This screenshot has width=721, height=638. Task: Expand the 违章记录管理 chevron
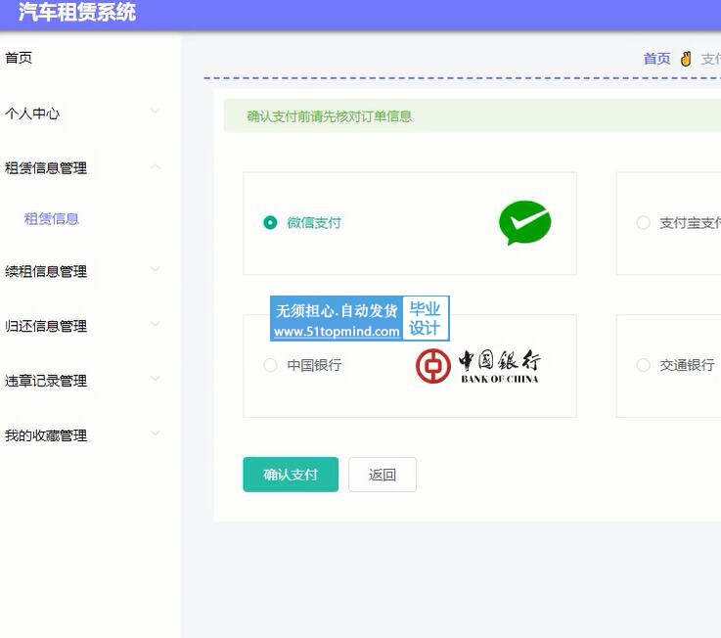click(156, 379)
